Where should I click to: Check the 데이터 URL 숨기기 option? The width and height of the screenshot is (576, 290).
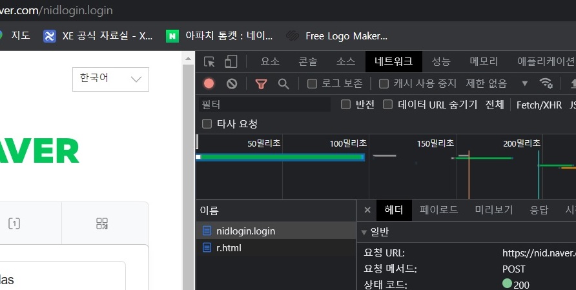click(x=388, y=105)
